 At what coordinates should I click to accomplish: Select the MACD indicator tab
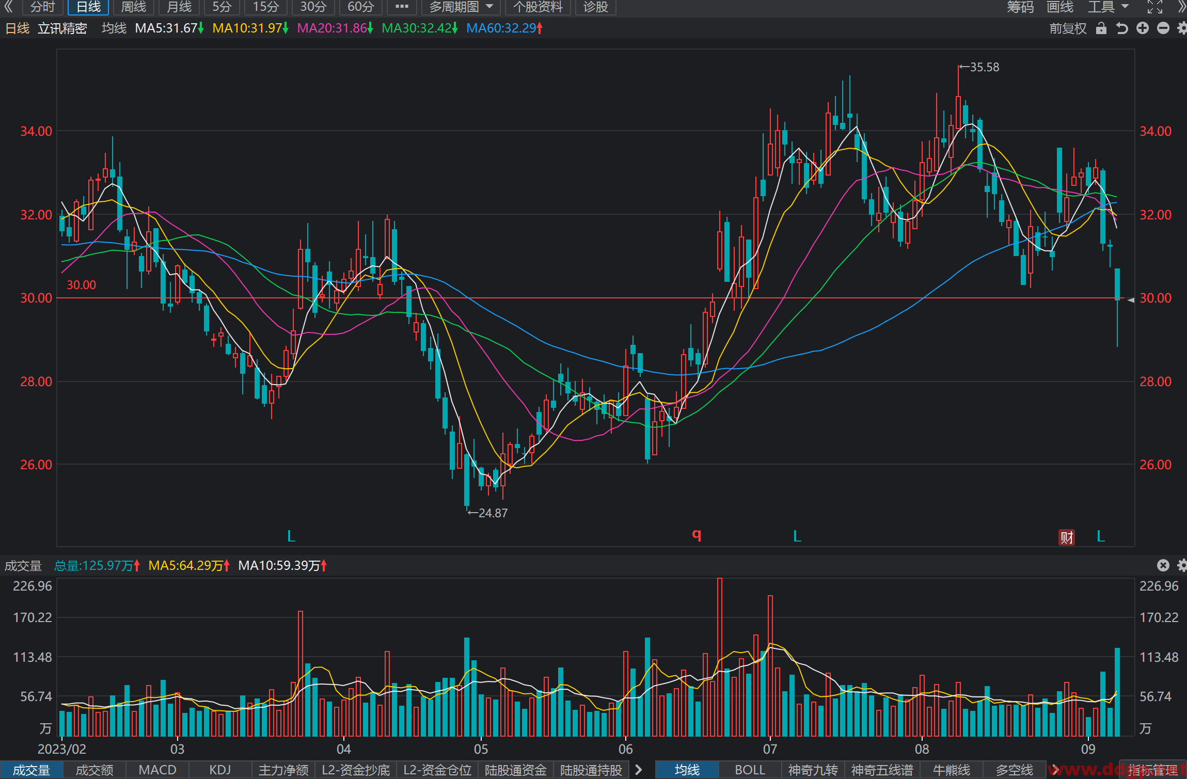157,770
